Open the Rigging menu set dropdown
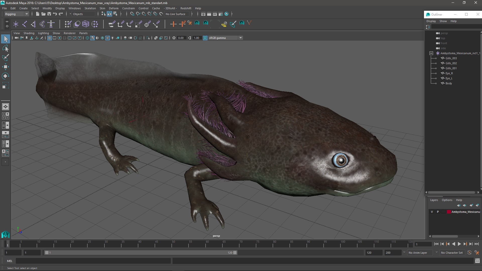This screenshot has height=271, width=482. tap(17, 14)
